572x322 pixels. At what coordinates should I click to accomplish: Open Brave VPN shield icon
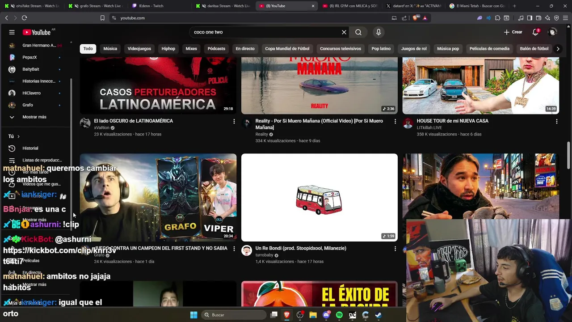[556, 18]
